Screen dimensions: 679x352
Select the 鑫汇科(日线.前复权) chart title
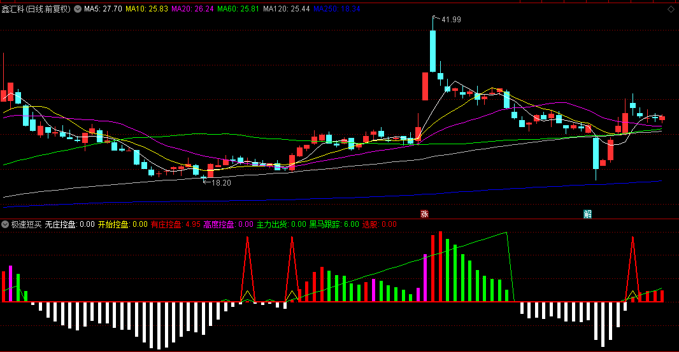(36, 9)
